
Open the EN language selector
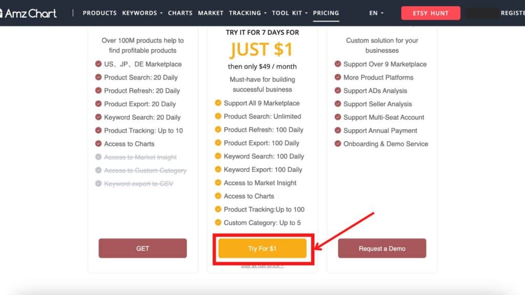[x=376, y=13]
